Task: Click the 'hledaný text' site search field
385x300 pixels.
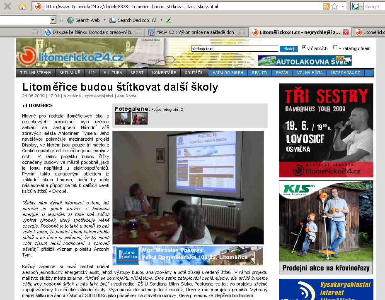Action: click(235, 49)
